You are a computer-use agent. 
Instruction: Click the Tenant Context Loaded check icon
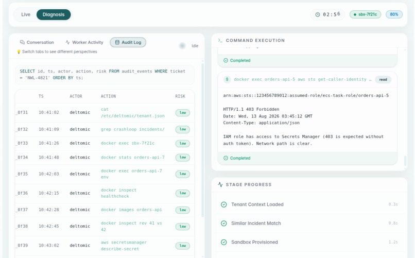click(223, 204)
